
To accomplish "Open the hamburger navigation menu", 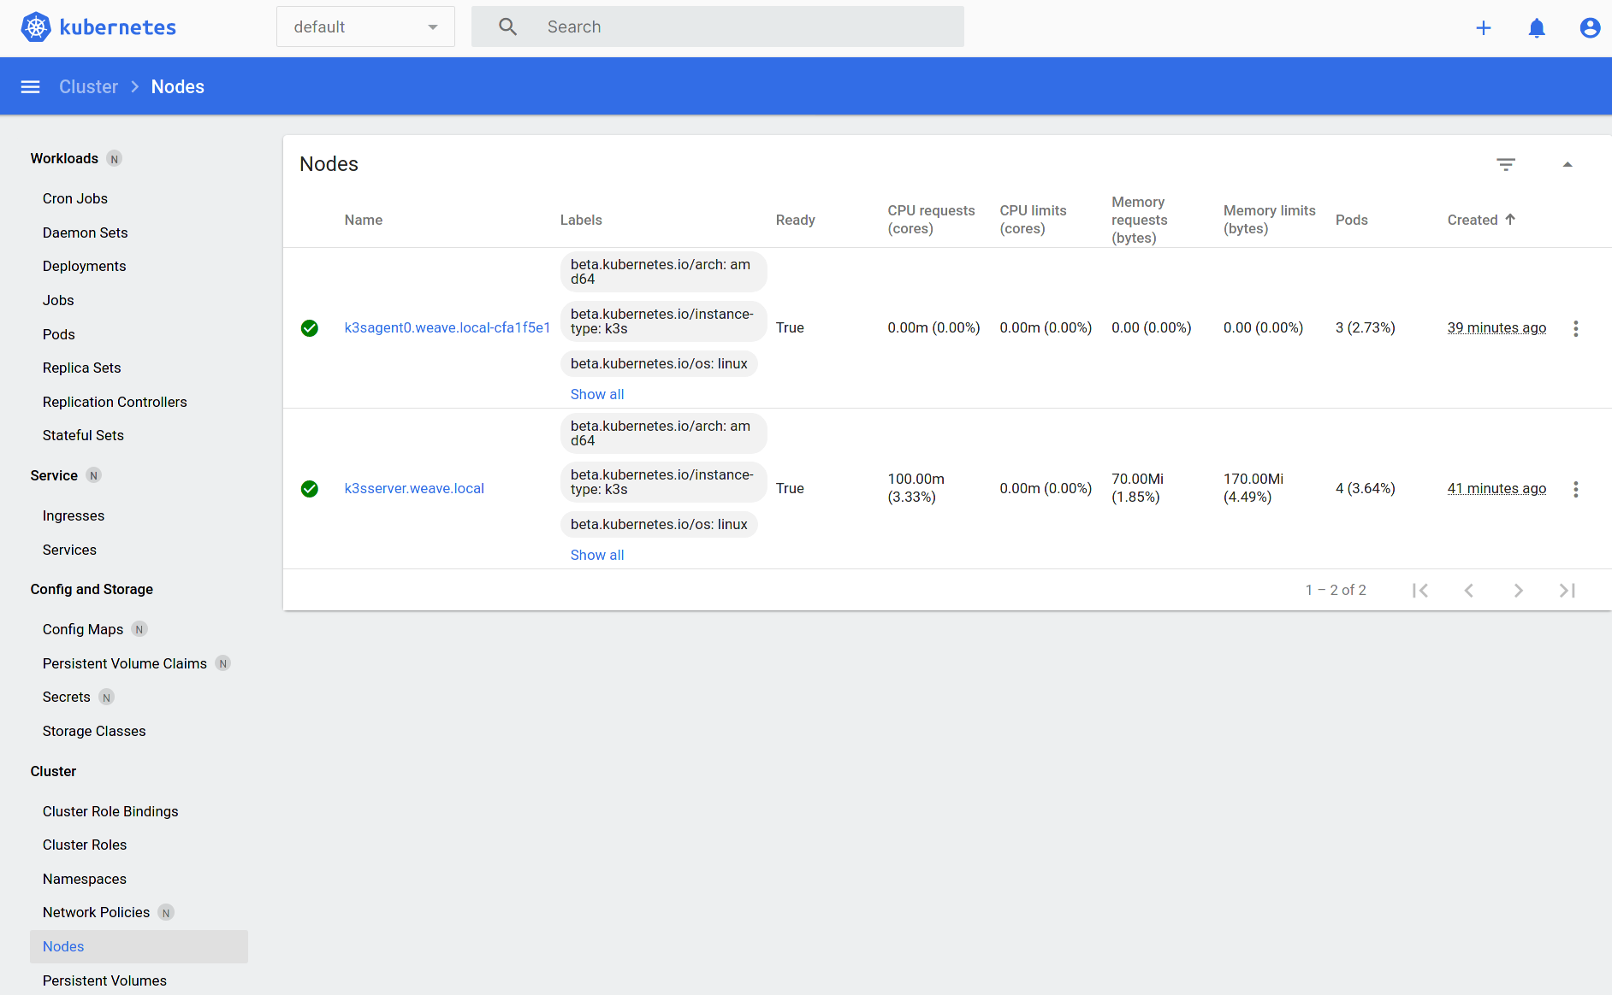I will click(30, 86).
